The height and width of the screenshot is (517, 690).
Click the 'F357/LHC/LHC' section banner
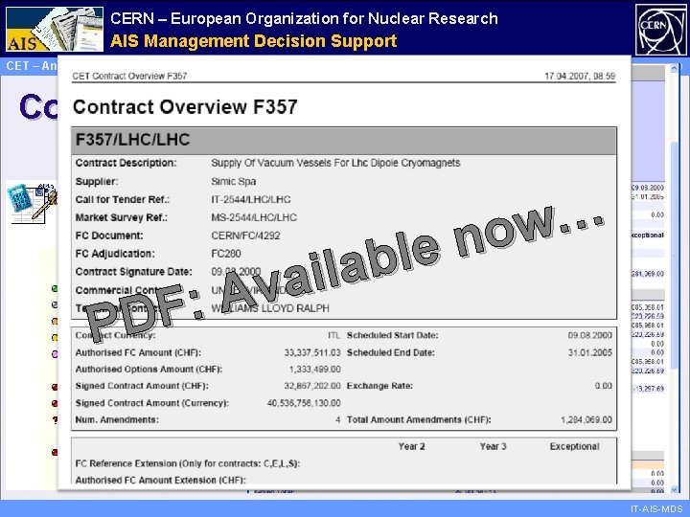coord(344,140)
